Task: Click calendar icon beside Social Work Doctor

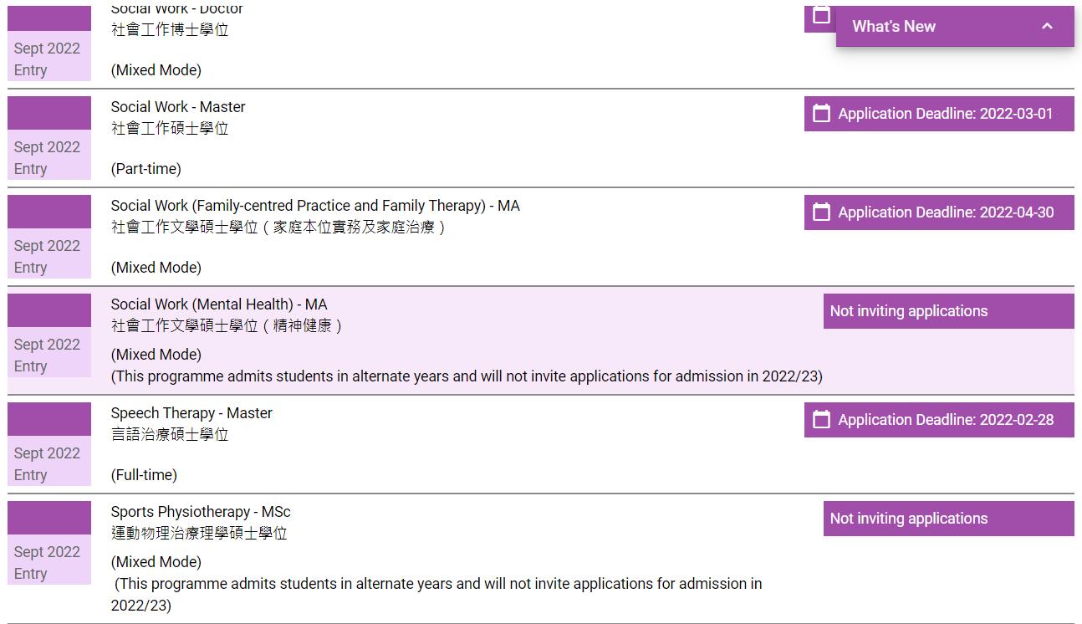Action: coord(821,17)
